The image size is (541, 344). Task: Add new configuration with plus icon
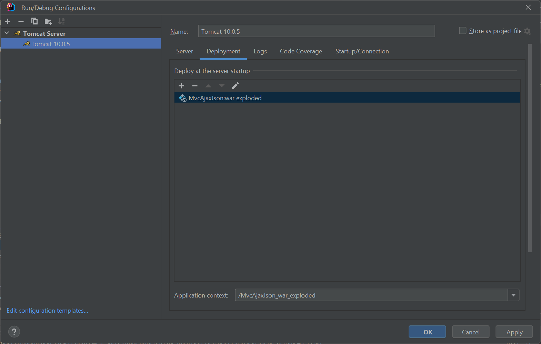8,21
